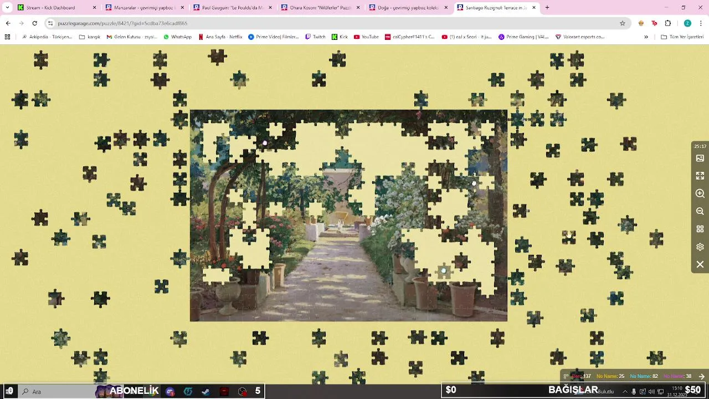Open Tüm Yer İşaretleri folder
The height and width of the screenshot is (399, 709).
682,37
